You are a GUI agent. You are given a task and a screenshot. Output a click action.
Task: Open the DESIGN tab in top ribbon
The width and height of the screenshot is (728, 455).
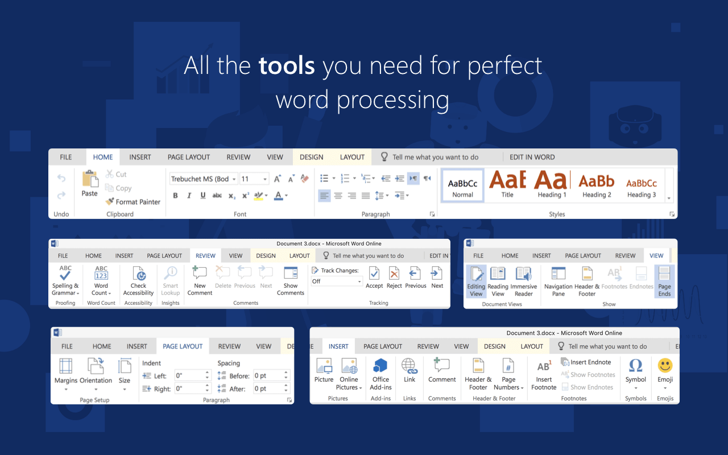311,157
